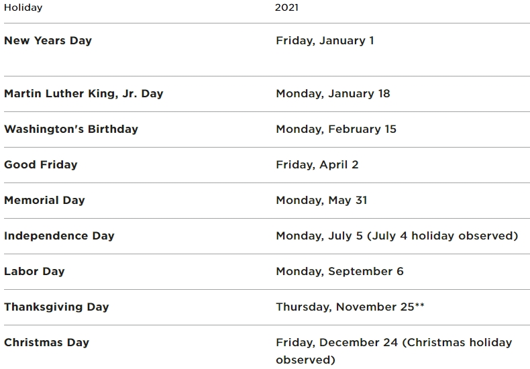Screen dimensions: 530x369
Task: Click the Friday, April 2 date
Action: click(x=317, y=164)
